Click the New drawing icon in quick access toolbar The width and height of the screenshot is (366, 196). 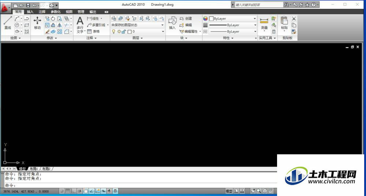[16, 5]
